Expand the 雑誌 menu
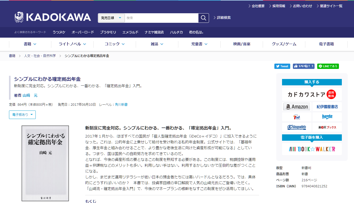Viewport: 354px width, 203px height. tap(157, 44)
